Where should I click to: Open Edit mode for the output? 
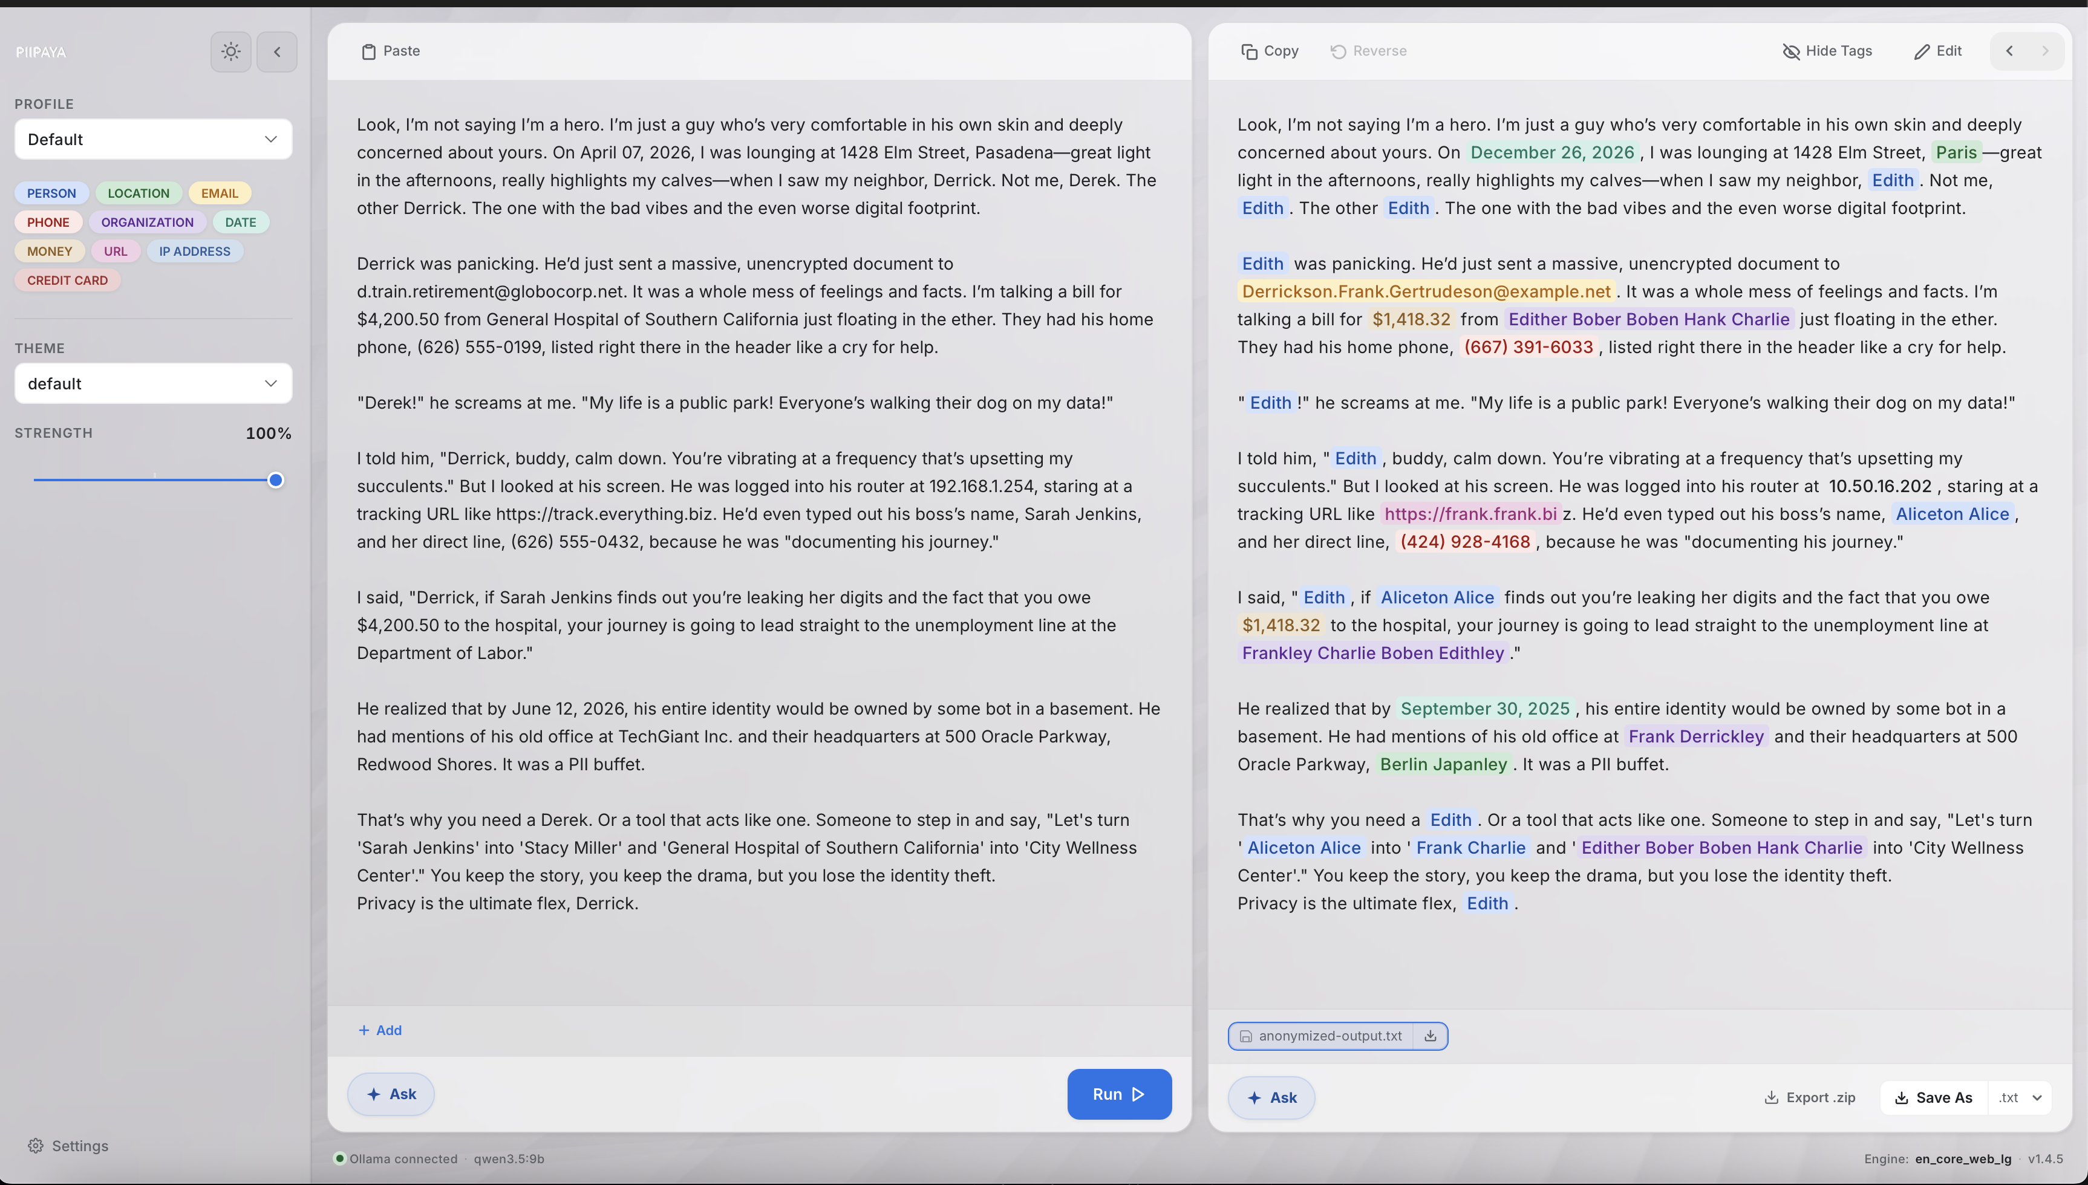1937,51
